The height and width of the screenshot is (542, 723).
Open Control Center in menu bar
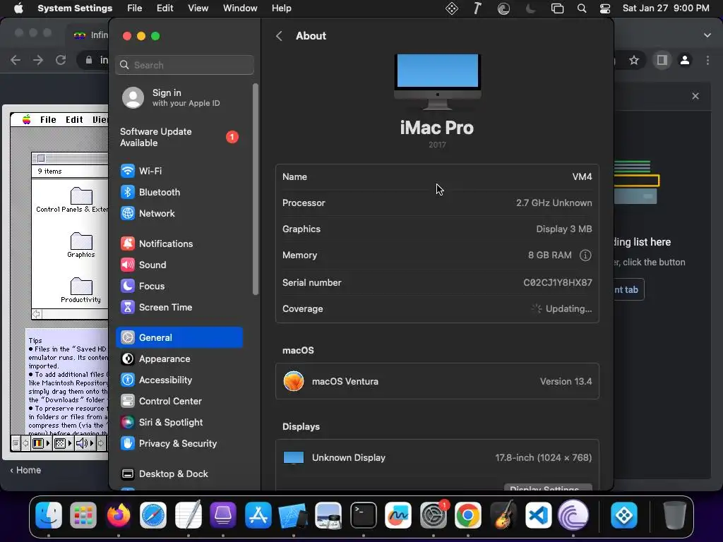pyautogui.click(x=605, y=8)
